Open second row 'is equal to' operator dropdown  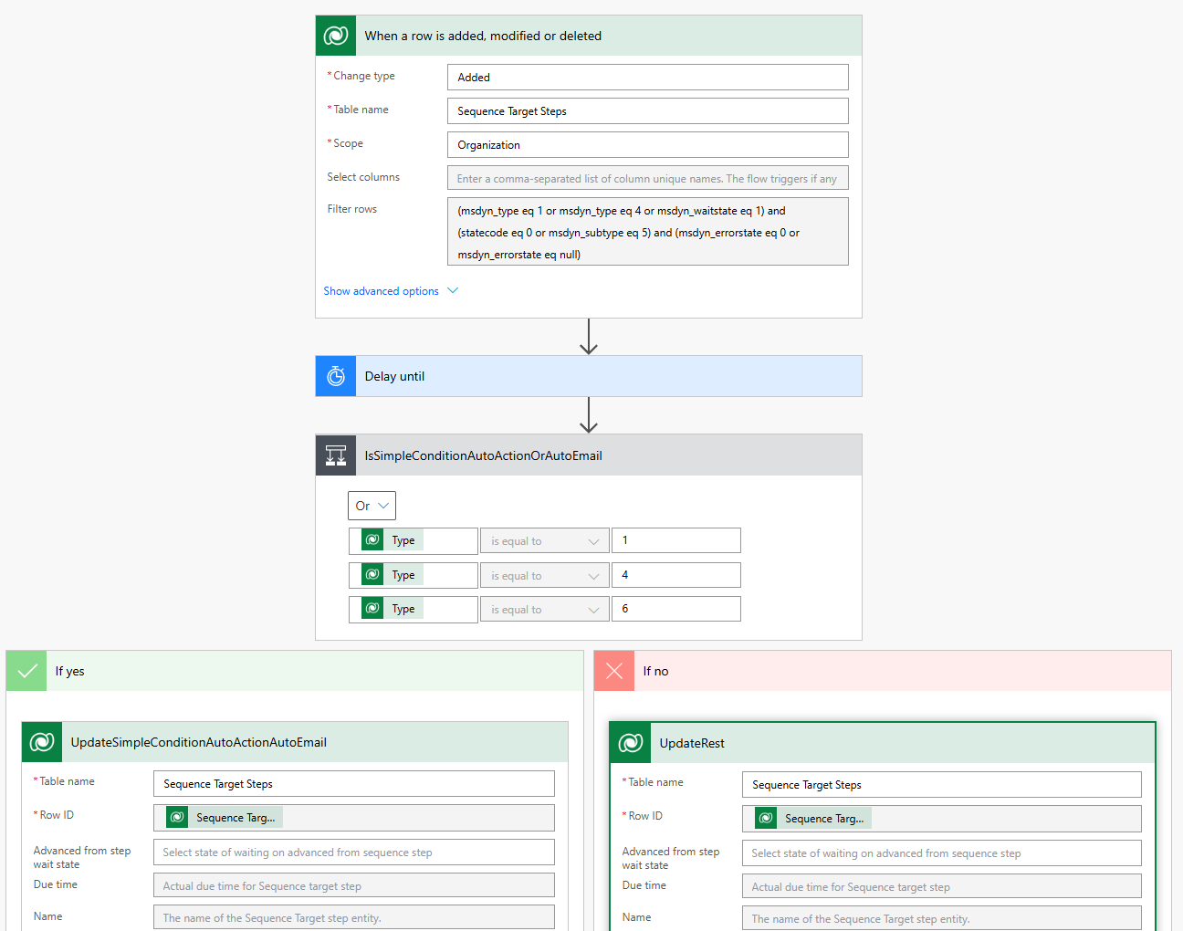[544, 576]
